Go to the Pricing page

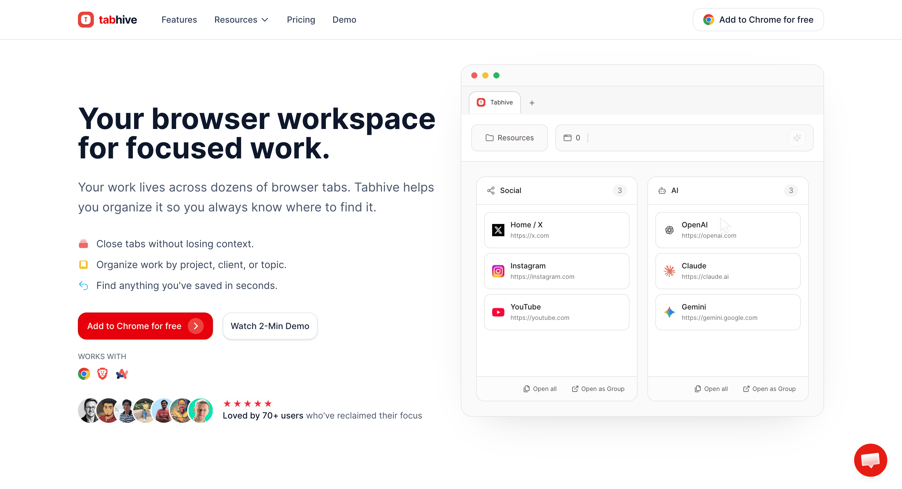(301, 20)
